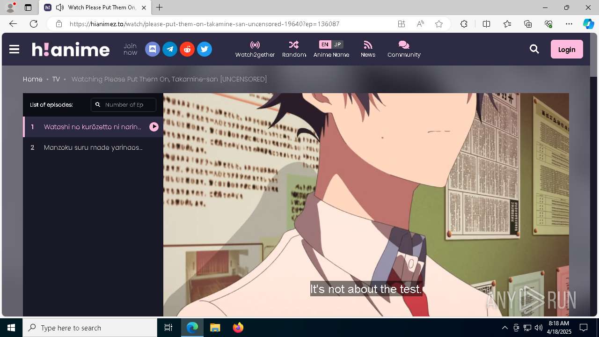The image size is (599, 337).
Task: Pick a Random anime
Action: (x=294, y=49)
